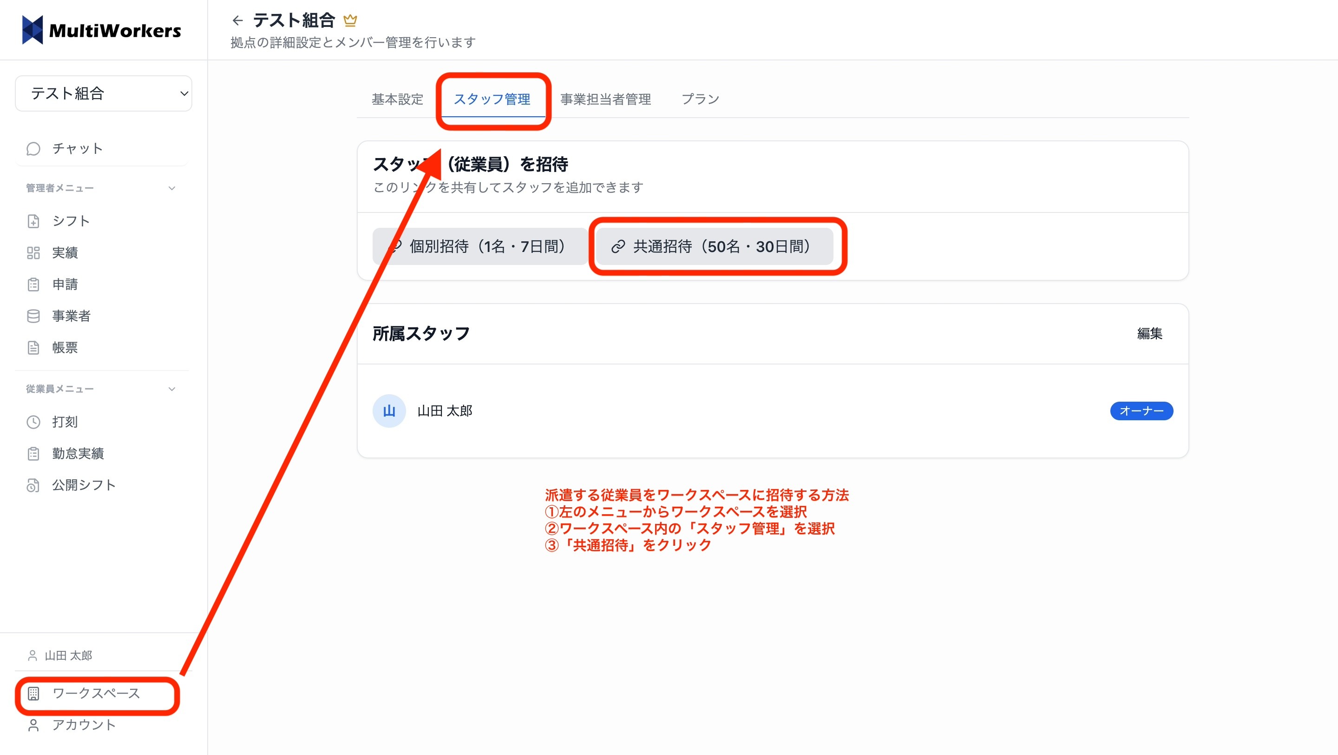Click the 所属スタッフ heading

tap(421, 334)
